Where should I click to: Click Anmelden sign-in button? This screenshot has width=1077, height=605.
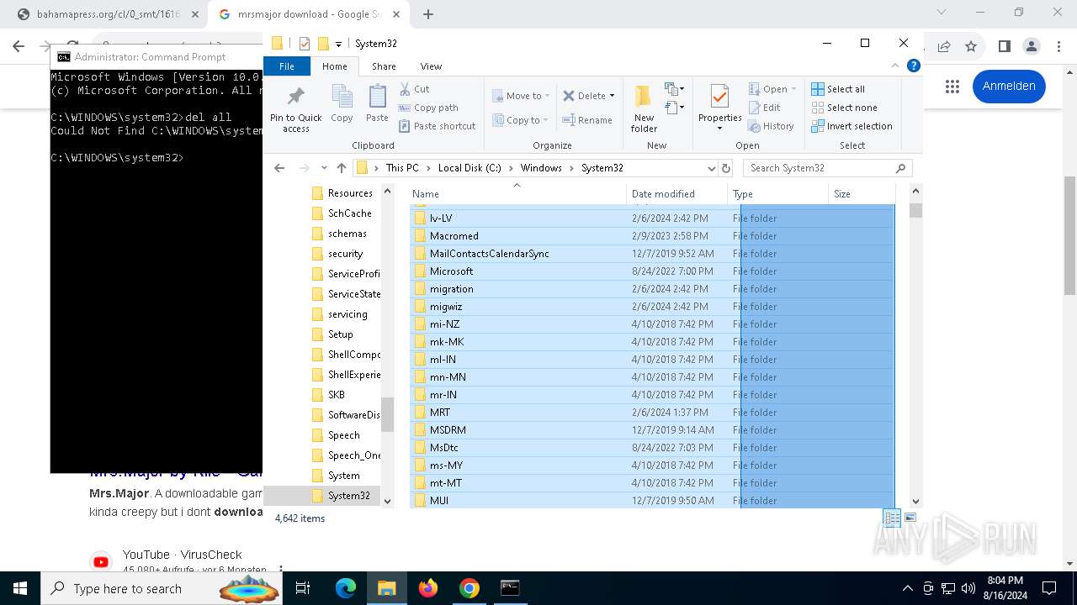tap(1009, 87)
